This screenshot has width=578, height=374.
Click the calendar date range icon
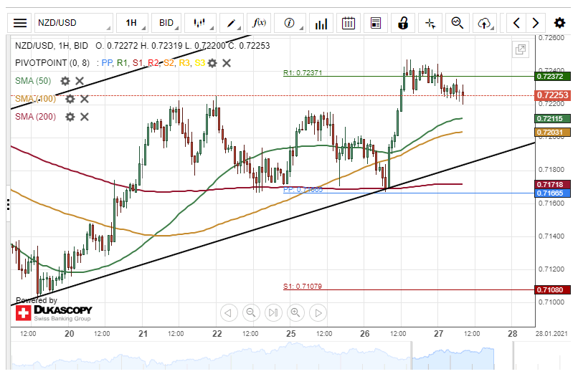[x=349, y=23]
